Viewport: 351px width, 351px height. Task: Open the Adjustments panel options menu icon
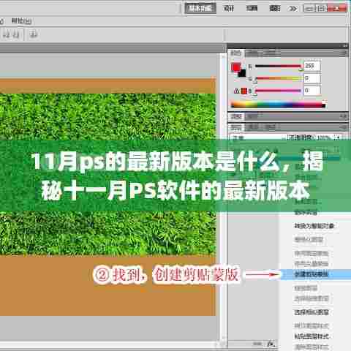(x=344, y=116)
